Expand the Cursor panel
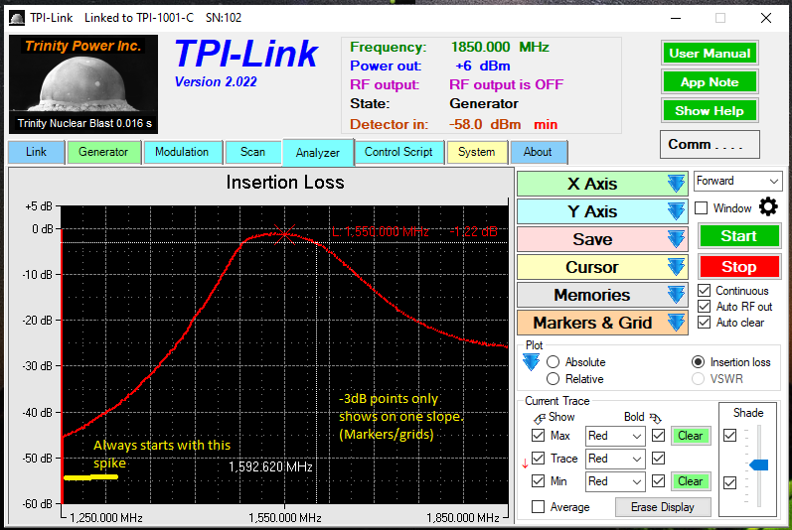Image resolution: width=792 pixels, height=530 pixels. pyautogui.click(x=602, y=267)
